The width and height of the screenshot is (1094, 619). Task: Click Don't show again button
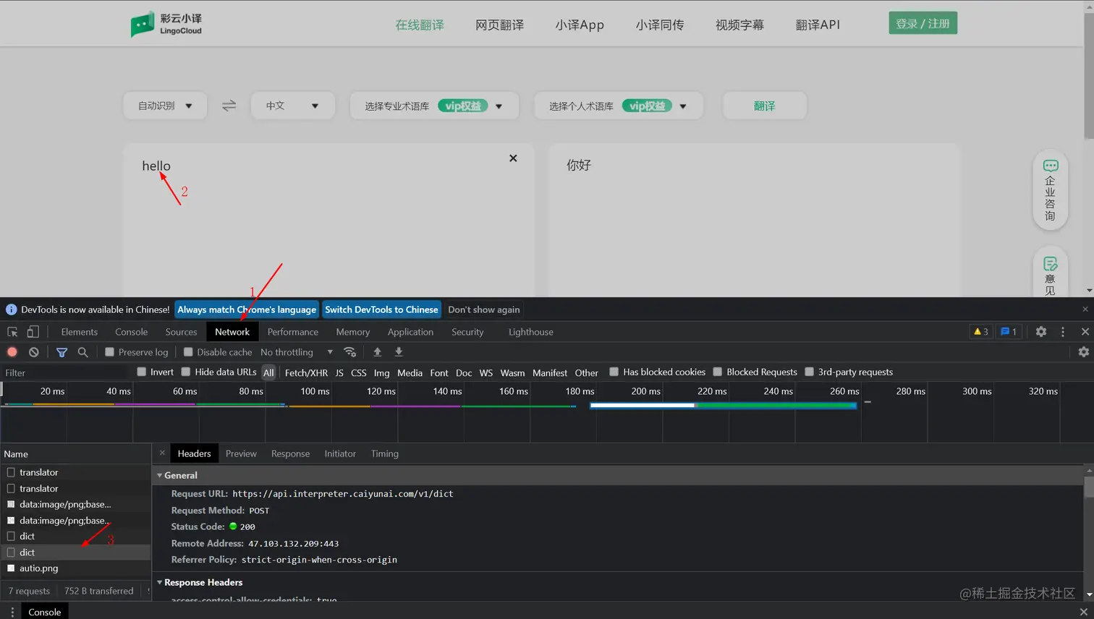(484, 309)
